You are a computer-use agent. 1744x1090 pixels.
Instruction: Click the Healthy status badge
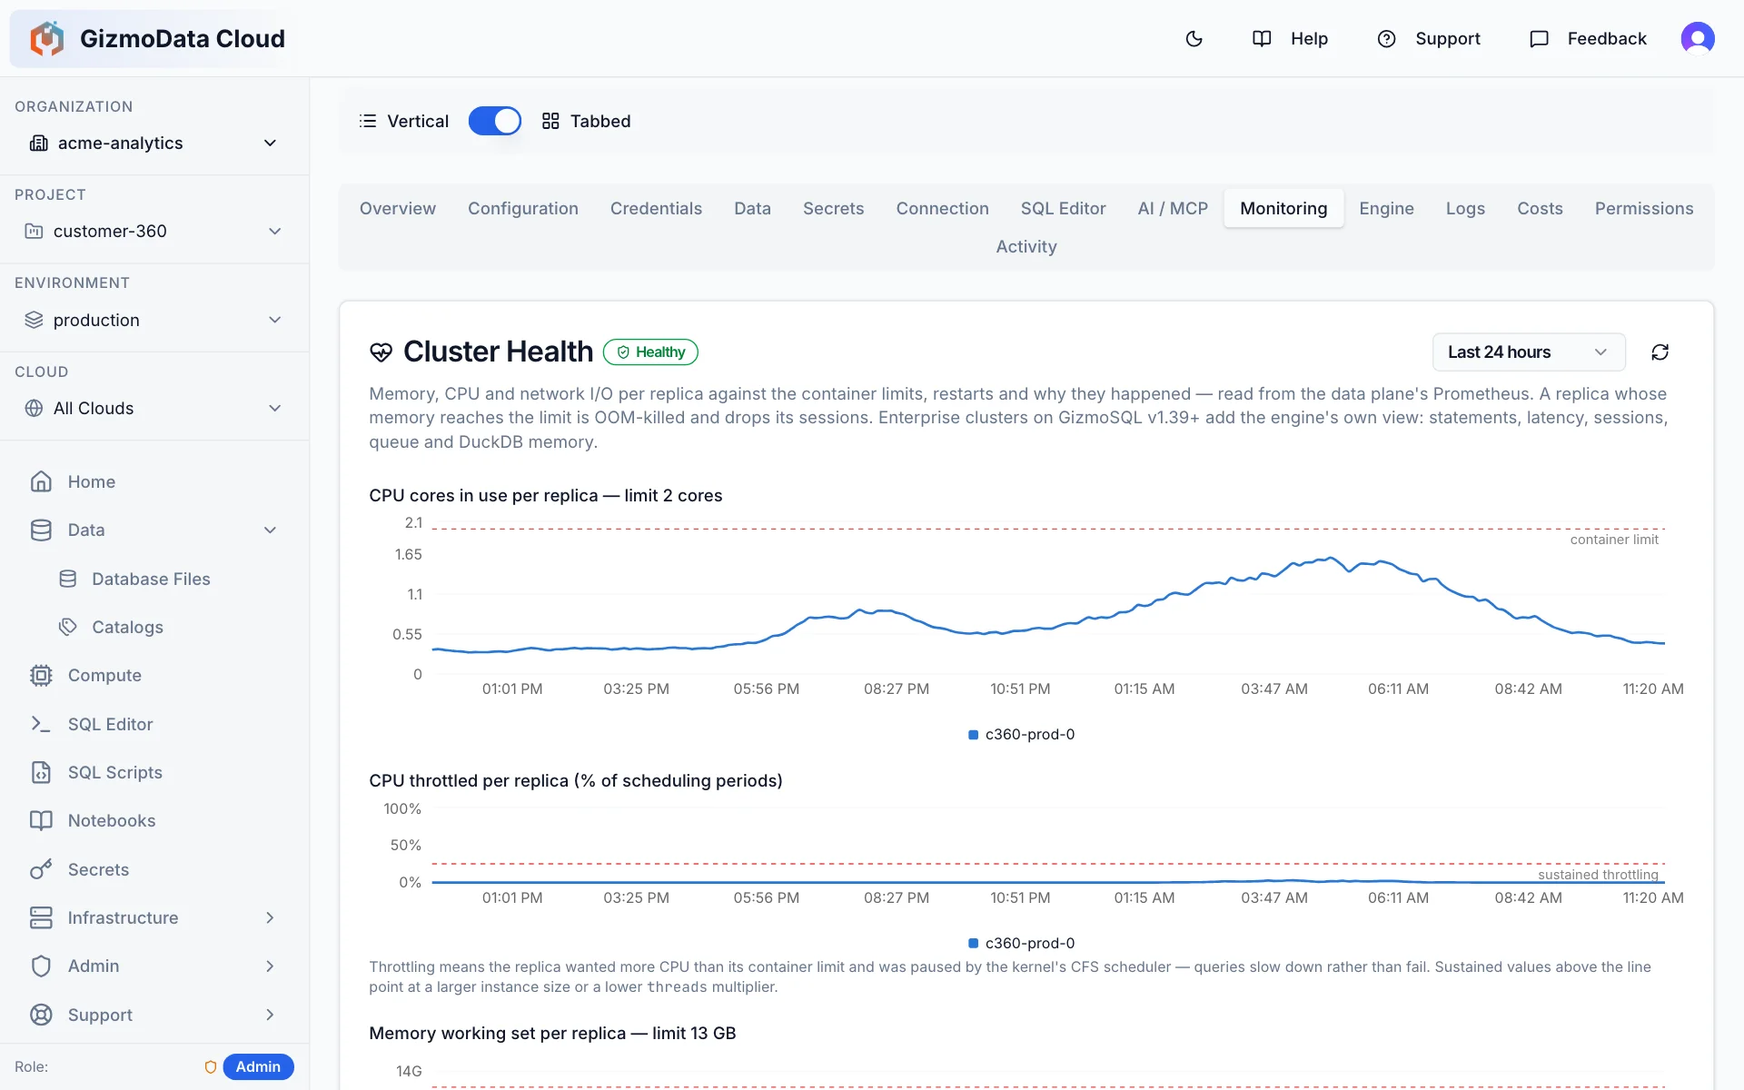pyautogui.click(x=650, y=352)
